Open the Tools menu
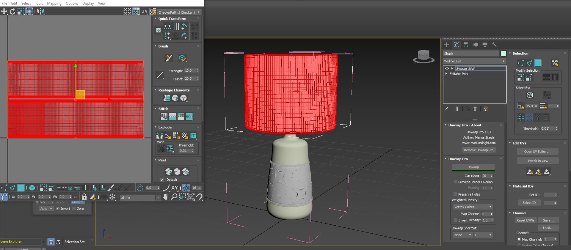 tap(39, 3)
